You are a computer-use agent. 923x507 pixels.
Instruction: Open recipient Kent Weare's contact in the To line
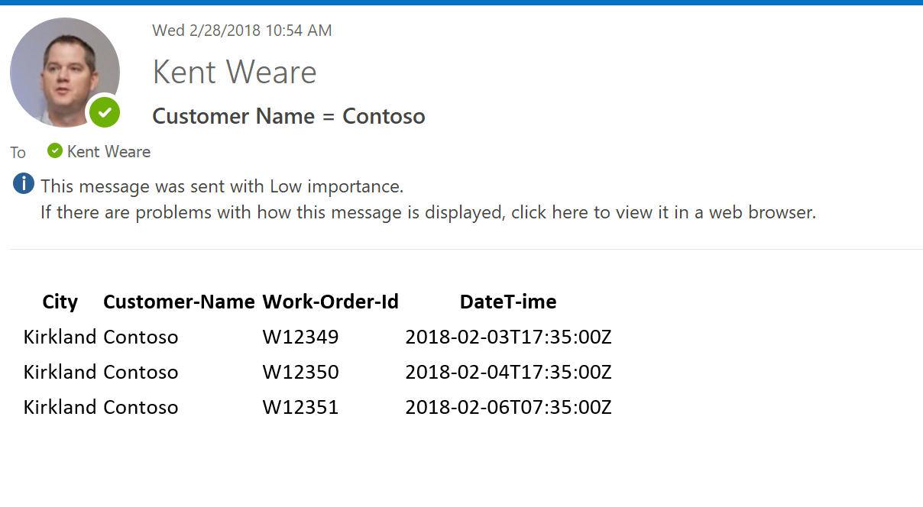[x=108, y=152]
